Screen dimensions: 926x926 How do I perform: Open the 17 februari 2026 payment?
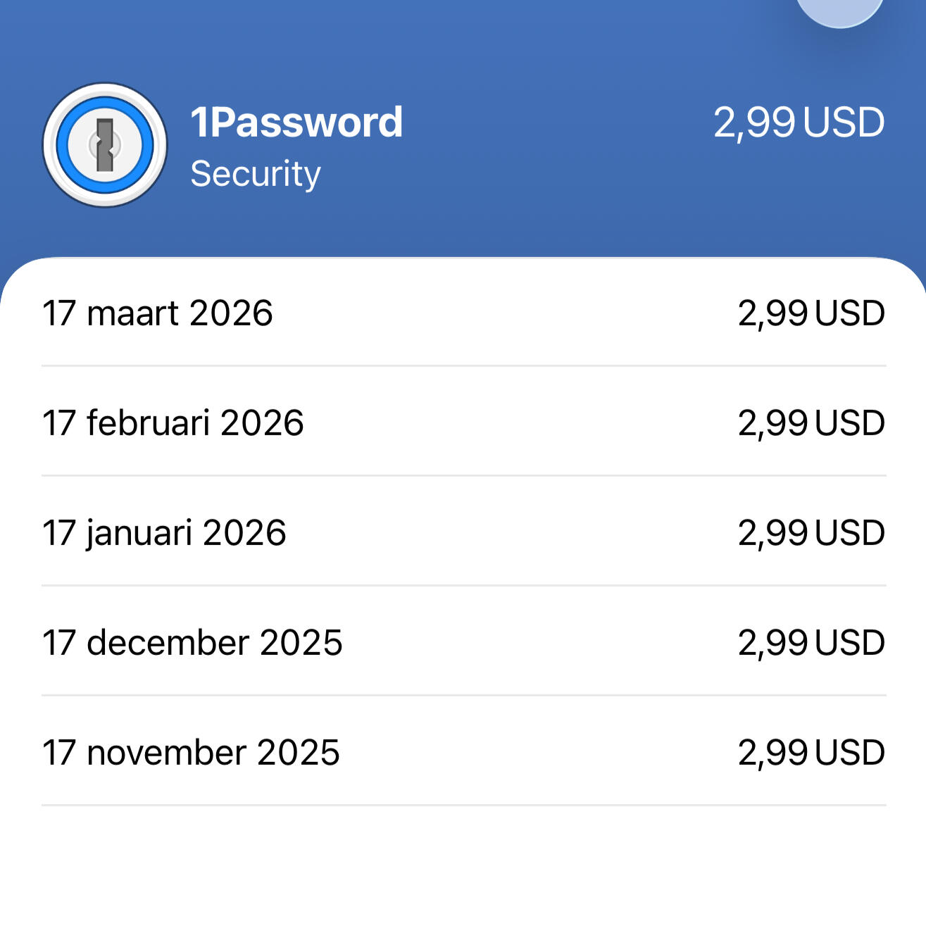coord(173,423)
